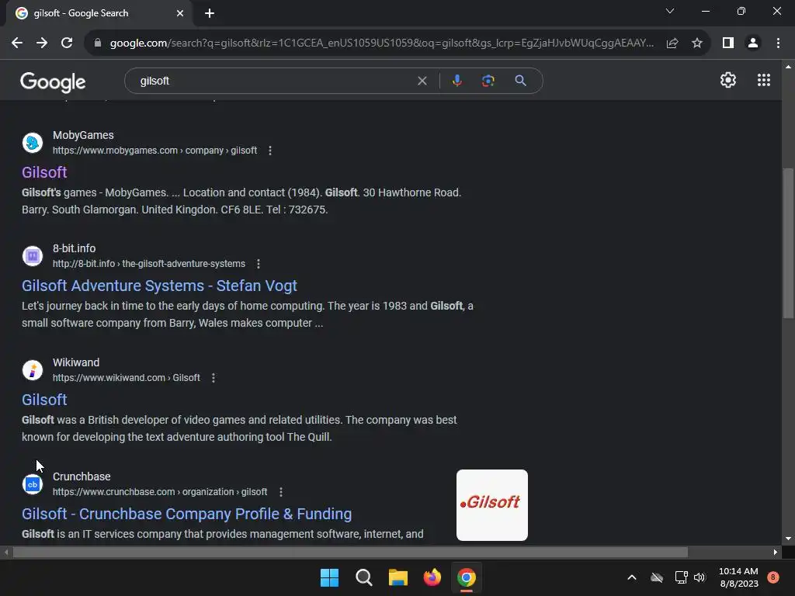Image resolution: width=795 pixels, height=596 pixels.
Task: Click the MobyGames site favicon
Action: click(x=33, y=143)
